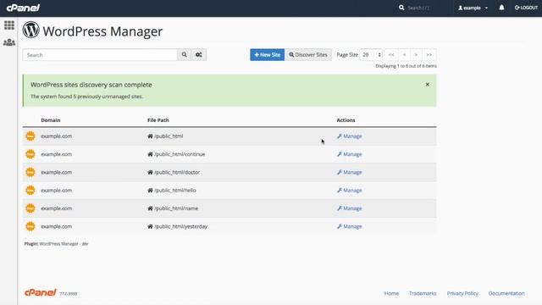The height and width of the screenshot is (305, 542).
Task: Open advanced search settings gears
Action: click(x=199, y=54)
